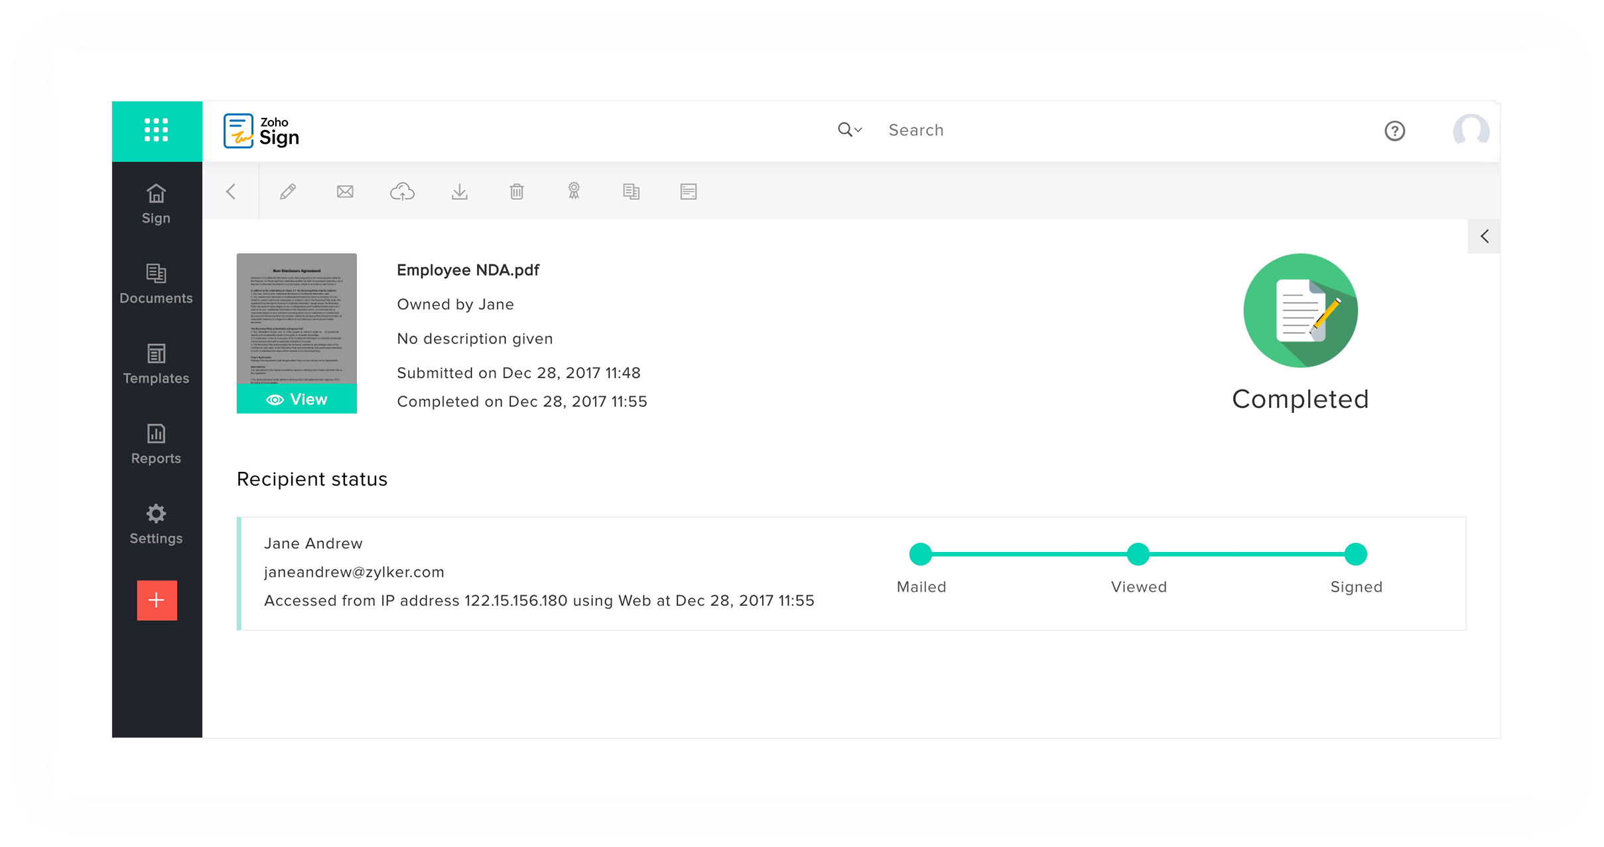The width and height of the screenshot is (1604, 847).
Task: Open the user profile avatar
Action: 1471,131
